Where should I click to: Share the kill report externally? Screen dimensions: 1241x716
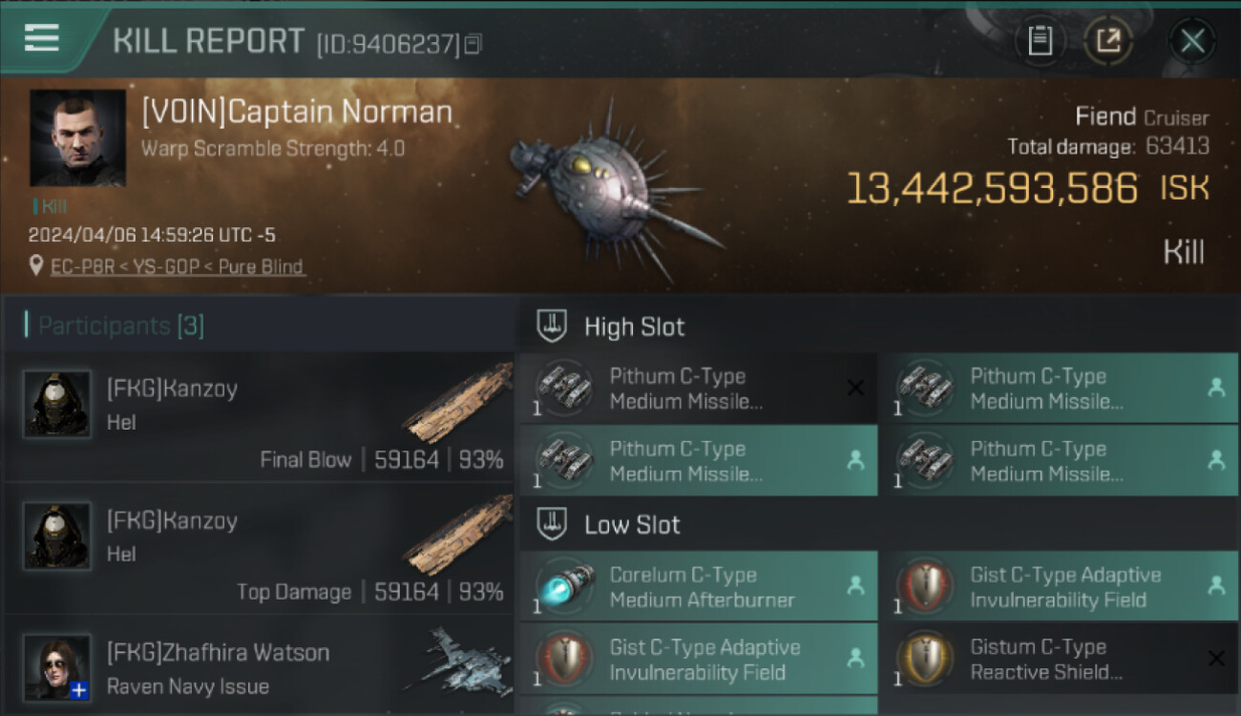[1107, 41]
